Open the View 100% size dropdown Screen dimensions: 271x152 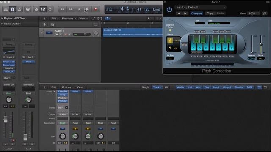coord(253,13)
